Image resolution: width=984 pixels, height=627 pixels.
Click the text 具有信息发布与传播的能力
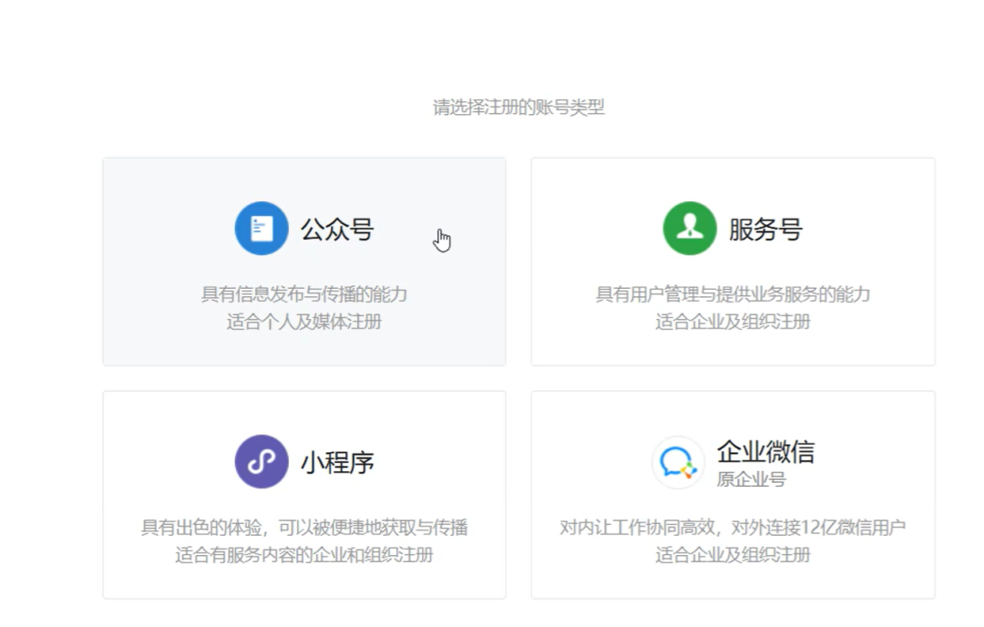(304, 293)
